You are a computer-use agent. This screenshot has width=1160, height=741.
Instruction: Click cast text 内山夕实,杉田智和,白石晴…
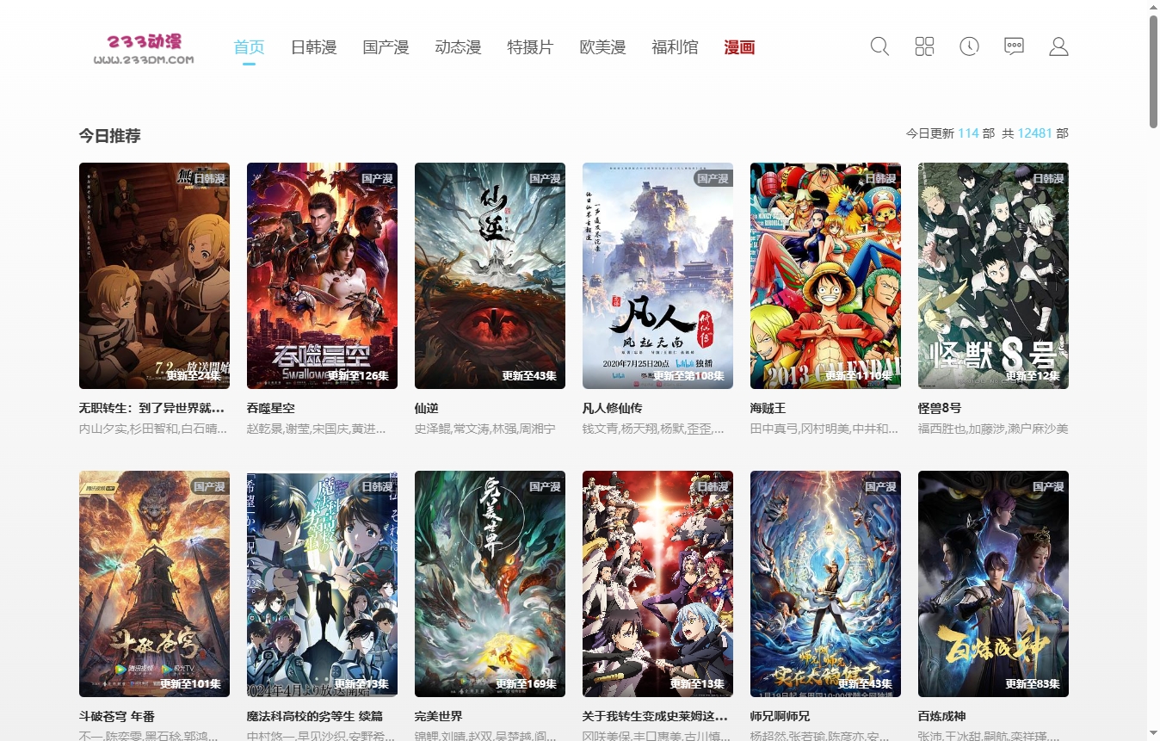153,429
